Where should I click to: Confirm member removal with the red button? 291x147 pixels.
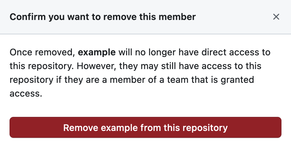pyautogui.click(x=145, y=127)
